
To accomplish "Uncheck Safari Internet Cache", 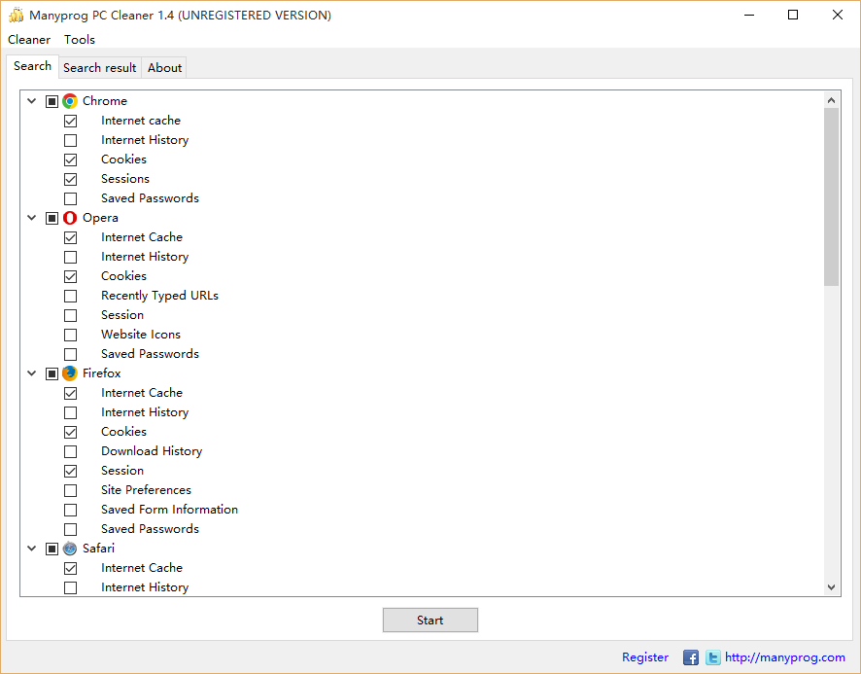I will click(x=70, y=568).
